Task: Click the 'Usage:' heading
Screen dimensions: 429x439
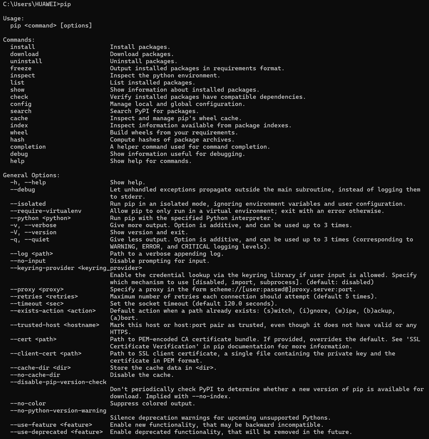Action: point(14,19)
